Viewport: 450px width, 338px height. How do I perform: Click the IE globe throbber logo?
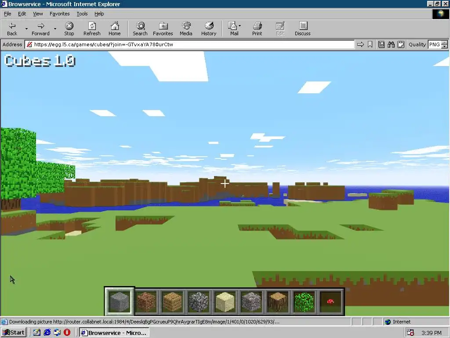coord(440,14)
